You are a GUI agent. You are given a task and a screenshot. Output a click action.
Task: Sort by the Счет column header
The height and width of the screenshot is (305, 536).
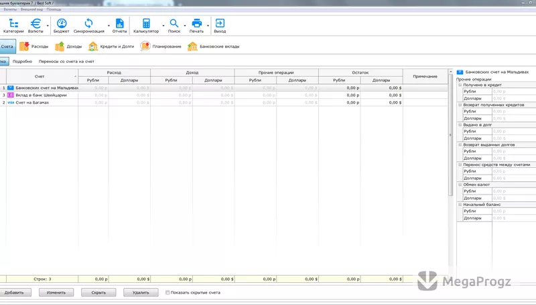42,76
